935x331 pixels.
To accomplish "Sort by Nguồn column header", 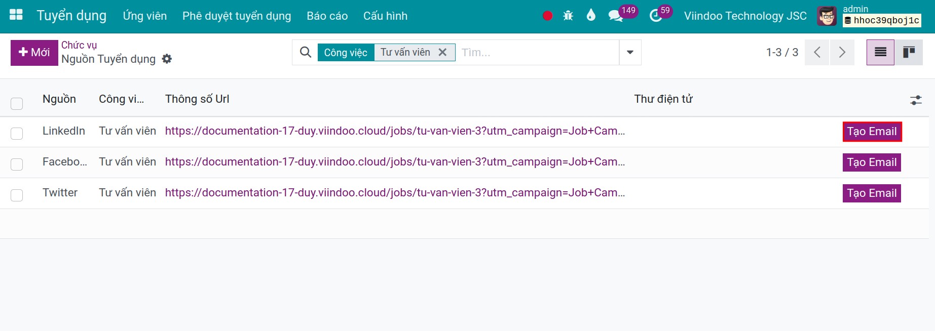I will [x=59, y=99].
